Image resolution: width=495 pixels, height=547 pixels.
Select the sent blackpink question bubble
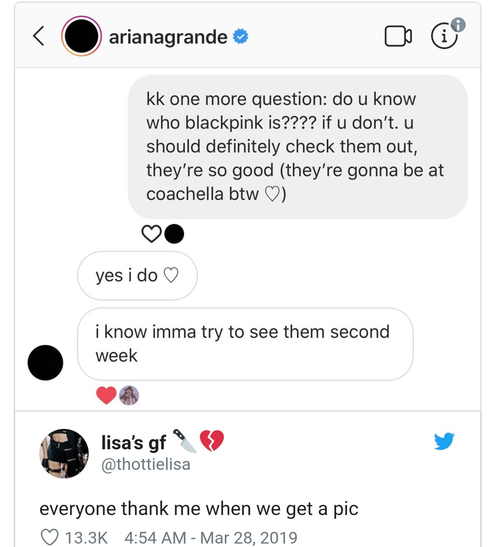tap(297, 146)
